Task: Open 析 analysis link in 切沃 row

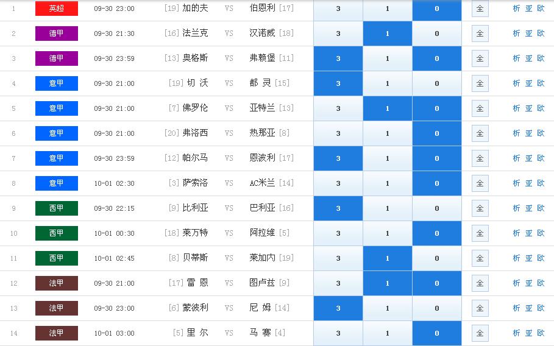Action: [516, 83]
